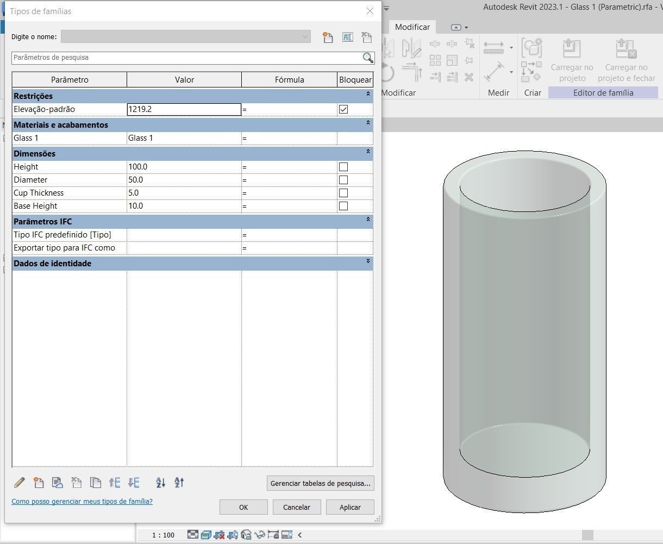Check the lock box for Diameter

pyautogui.click(x=343, y=180)
